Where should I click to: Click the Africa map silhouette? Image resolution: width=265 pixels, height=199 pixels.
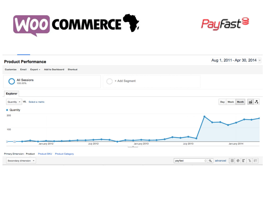[x=131, y=23]
